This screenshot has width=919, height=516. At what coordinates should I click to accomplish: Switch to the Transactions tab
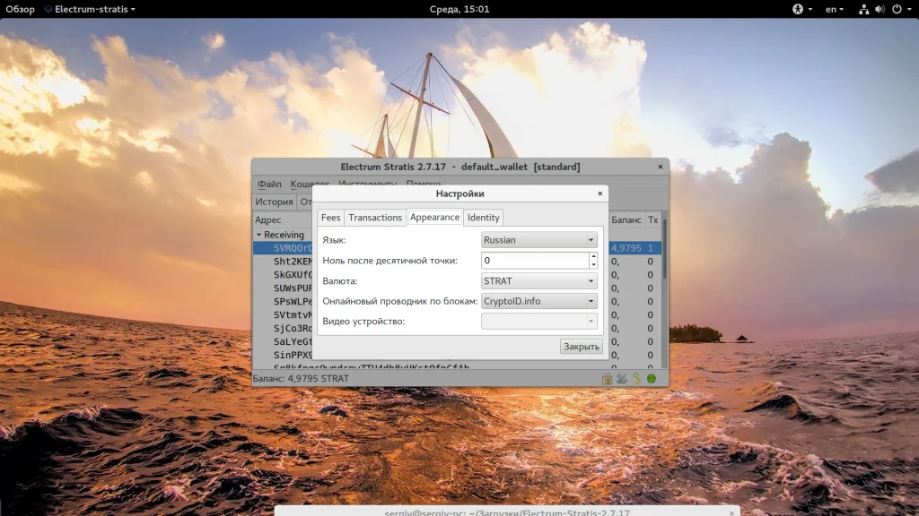(x=375, y=218)
